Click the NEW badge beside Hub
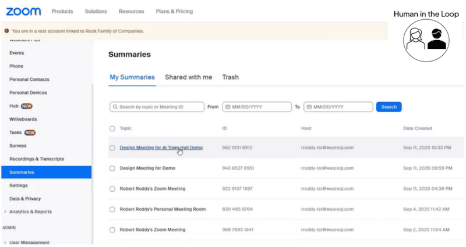The width and height of the screenshot is (466, 247). pos(27,106)
